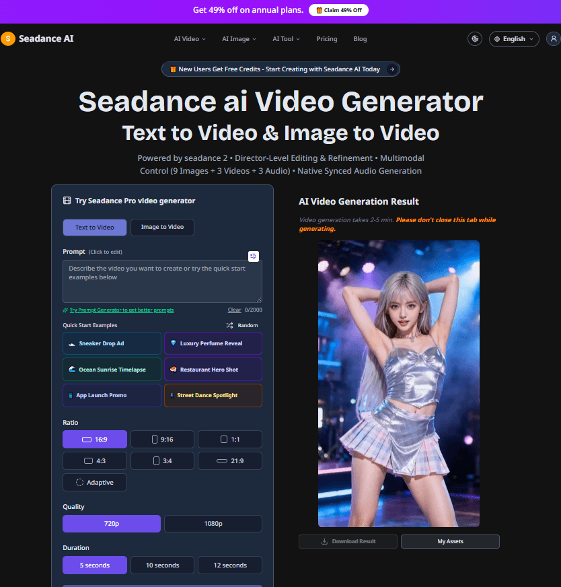
Task: Select the 9:16 aspect ratio
Action: (x=162, y=439)
